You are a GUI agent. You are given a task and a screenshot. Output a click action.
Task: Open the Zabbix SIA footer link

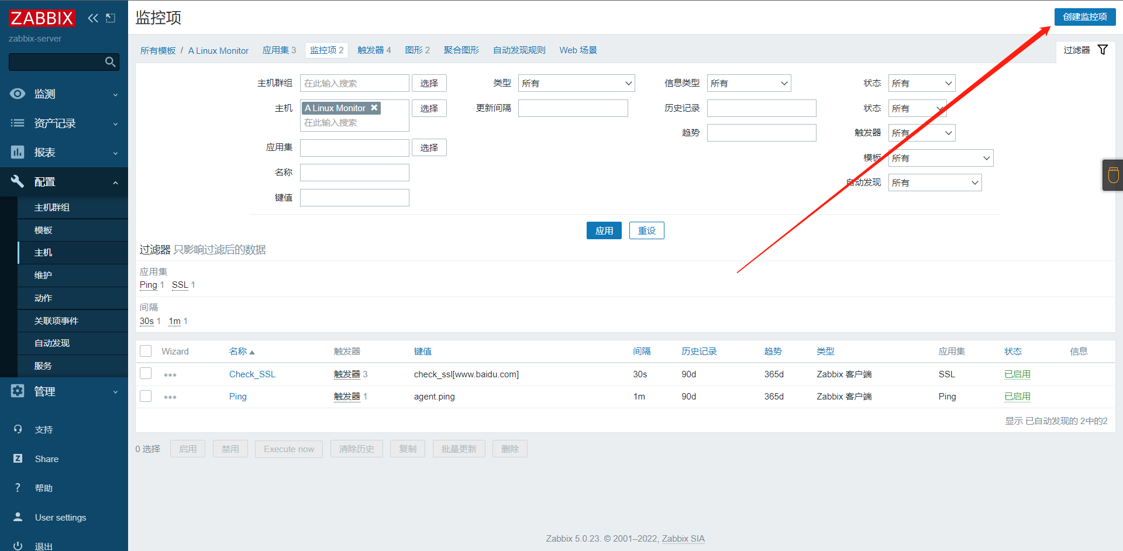coord(683,539)
